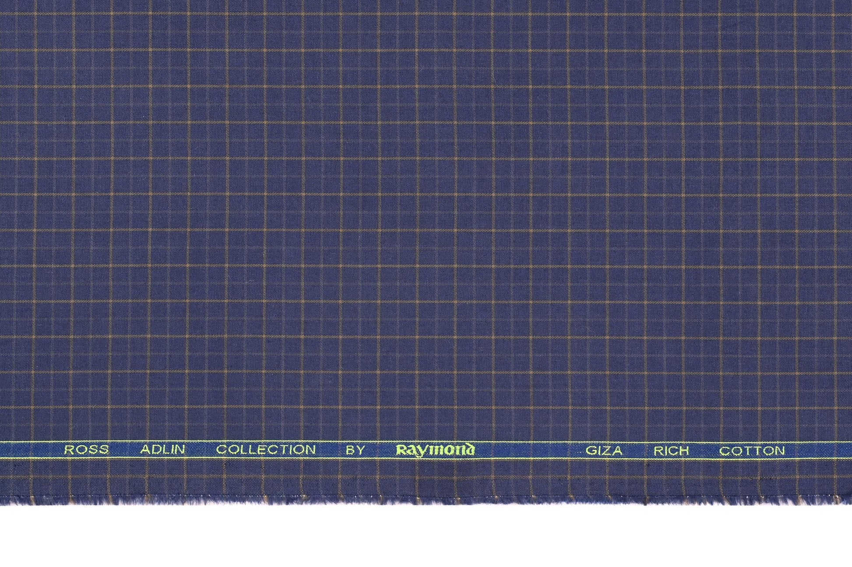
Task: Click the frayed bottom edge of fabric
Action: pyautogui.click(x=426, y=500)
